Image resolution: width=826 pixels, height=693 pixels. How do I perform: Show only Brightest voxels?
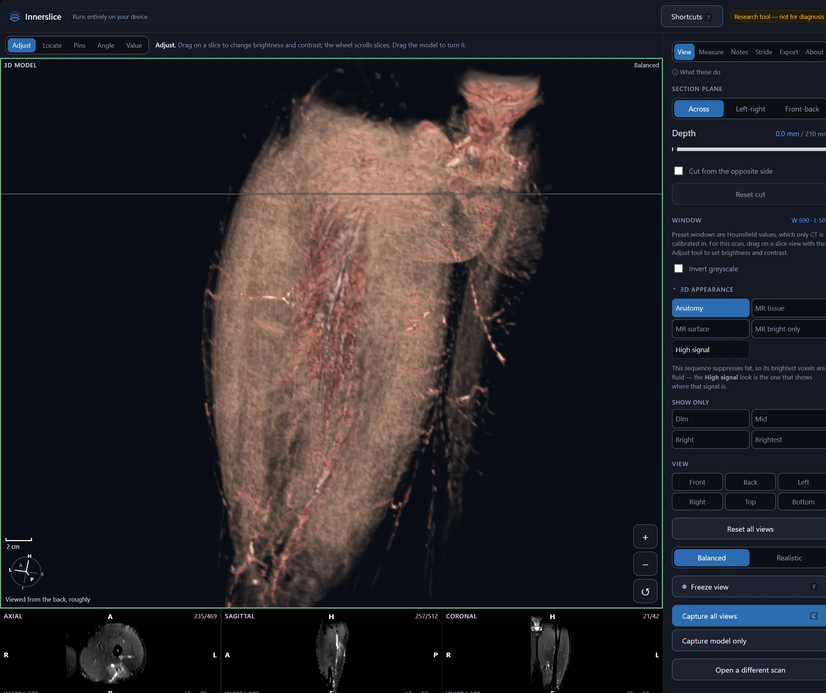point(789,440)
